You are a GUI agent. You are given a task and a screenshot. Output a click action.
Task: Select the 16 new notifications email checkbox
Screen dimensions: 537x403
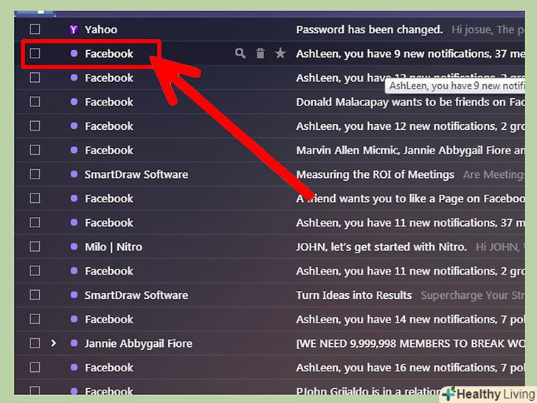coord(35,368)
